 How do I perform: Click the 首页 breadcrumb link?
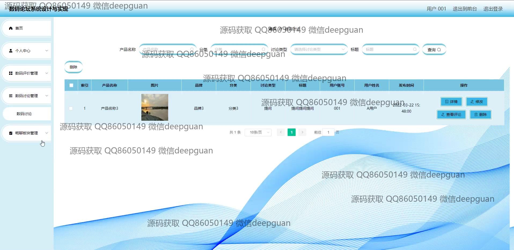pos(273,29)
